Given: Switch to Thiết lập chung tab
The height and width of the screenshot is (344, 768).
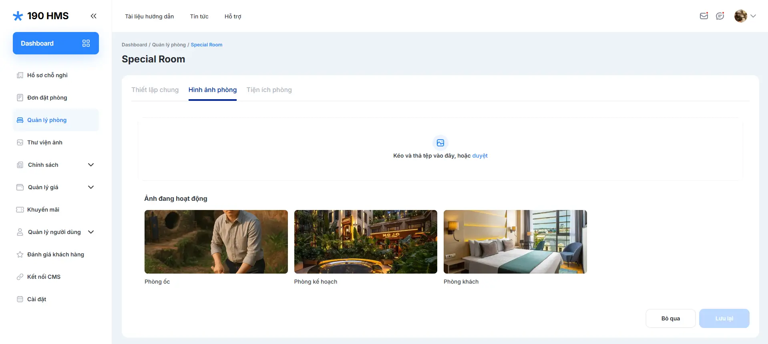Looking at the screenshot, I should click(155, 90).
